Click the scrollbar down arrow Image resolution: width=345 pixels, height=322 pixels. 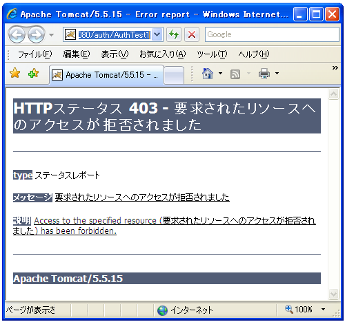click(333, 294)
